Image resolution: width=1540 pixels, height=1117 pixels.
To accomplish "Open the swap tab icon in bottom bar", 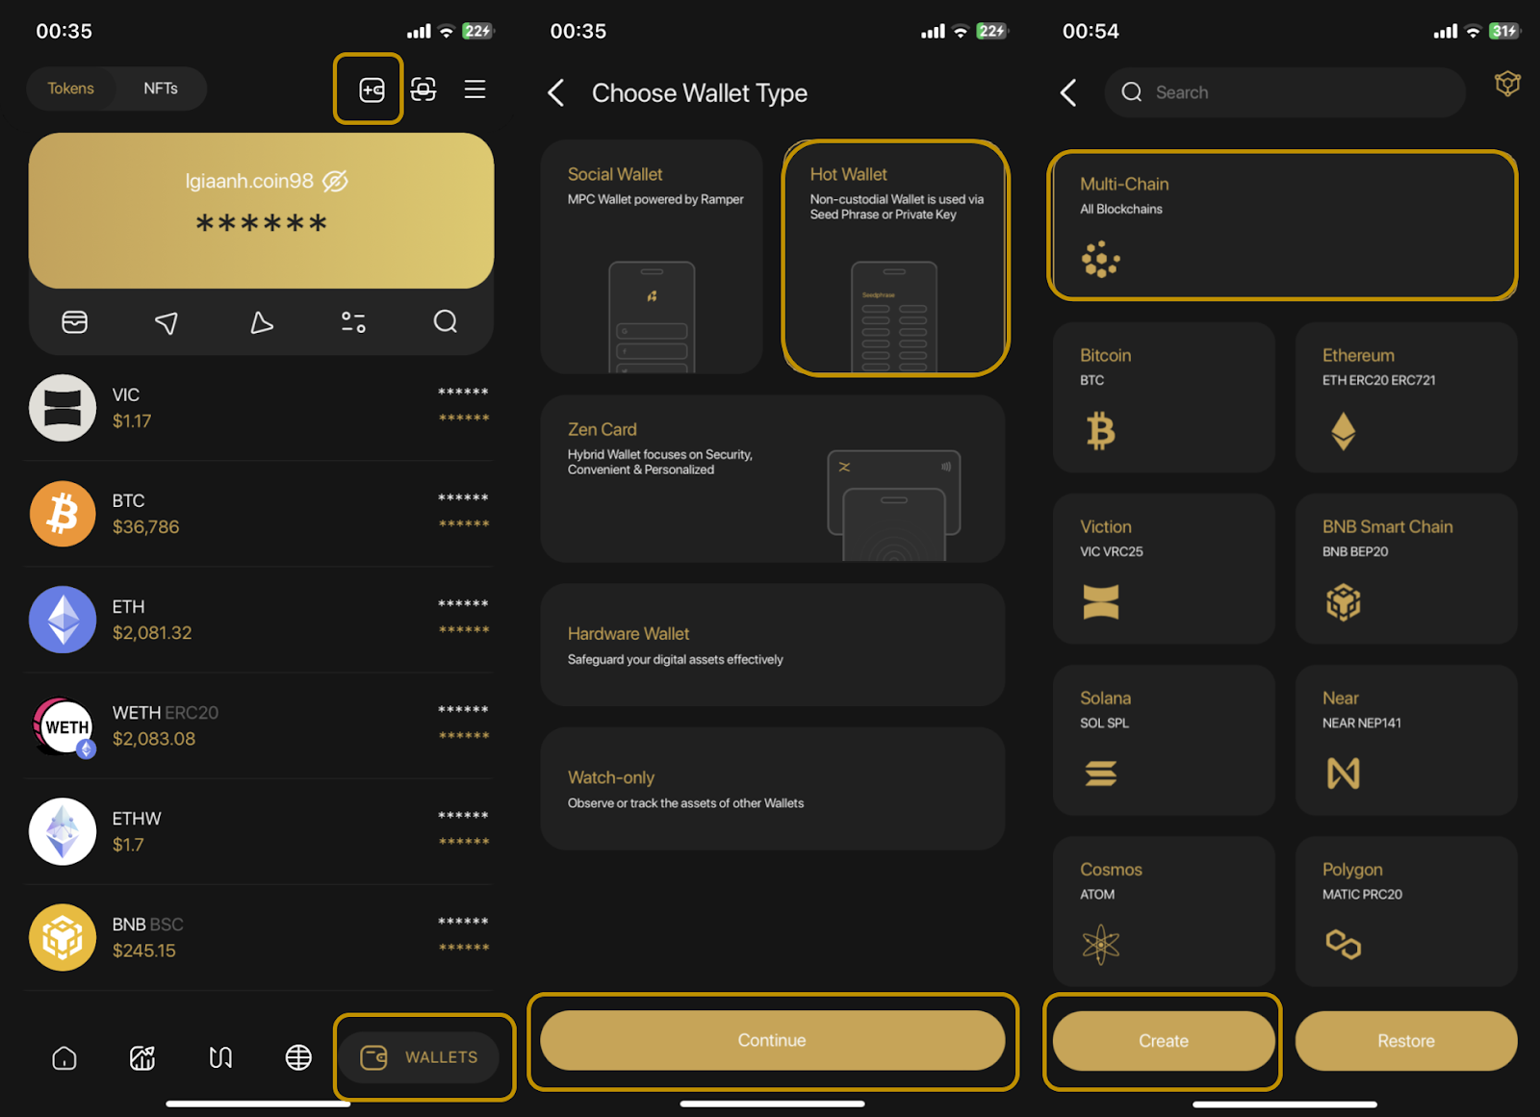I will [220, 1058].
